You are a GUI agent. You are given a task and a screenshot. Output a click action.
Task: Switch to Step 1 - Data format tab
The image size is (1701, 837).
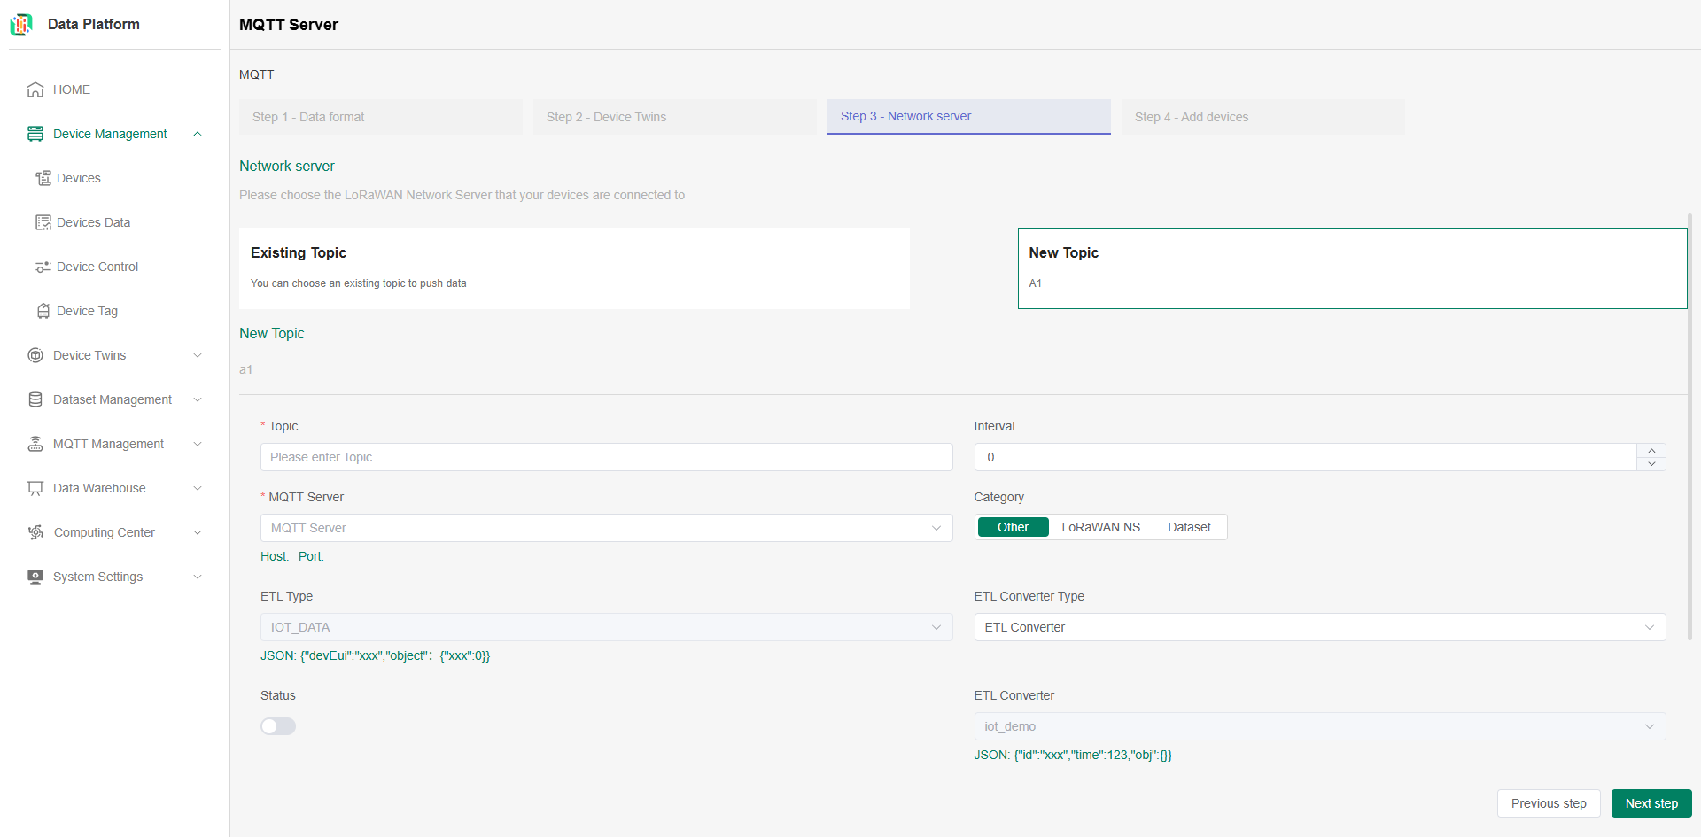pos(380,117)
